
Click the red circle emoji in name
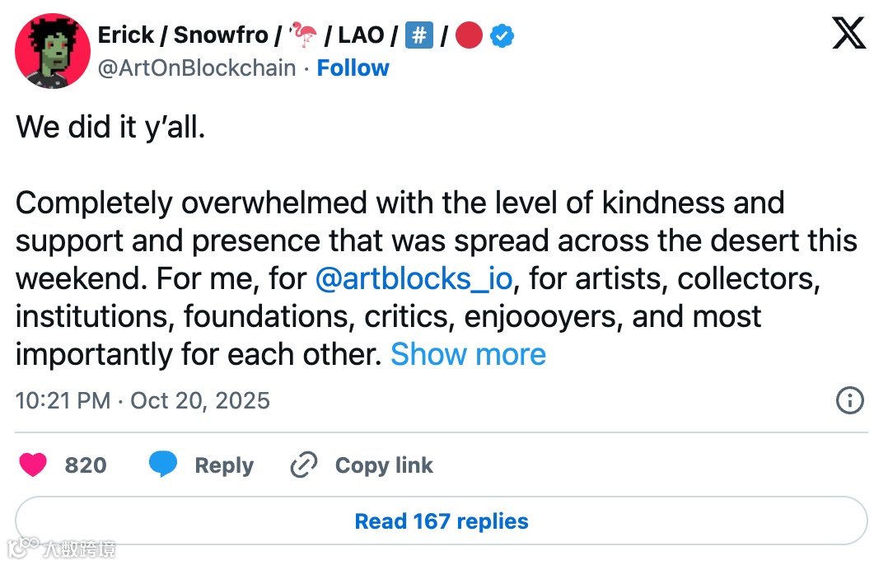(469, 35)
